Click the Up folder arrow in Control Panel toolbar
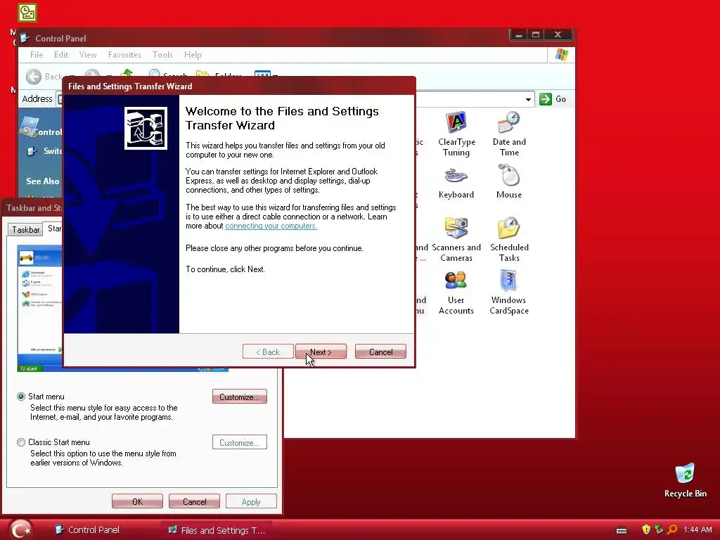Screen dimensions: 720x540 (x=127, y=73)
